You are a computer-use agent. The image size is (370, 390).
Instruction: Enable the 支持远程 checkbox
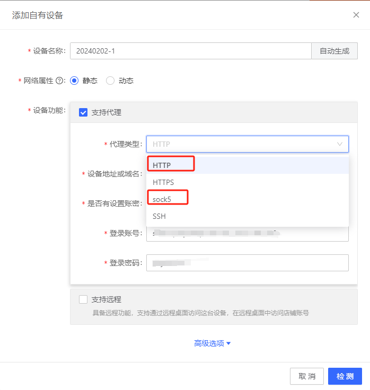coord(83,299)
